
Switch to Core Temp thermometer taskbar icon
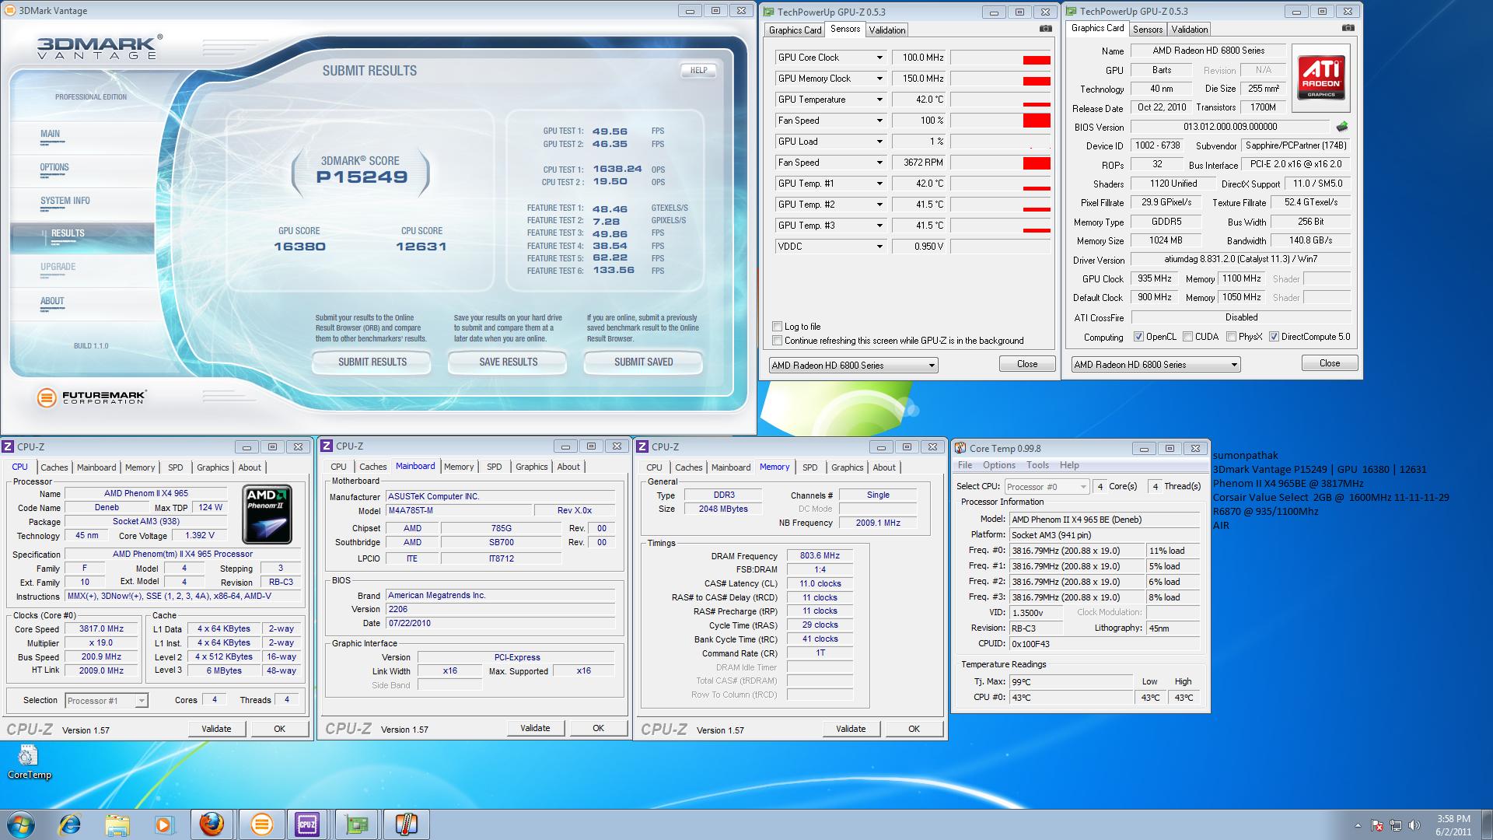(405, 824)
